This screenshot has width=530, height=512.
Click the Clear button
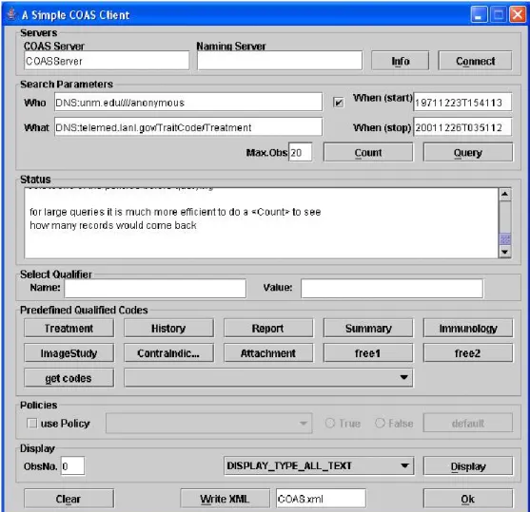point(69,499)
